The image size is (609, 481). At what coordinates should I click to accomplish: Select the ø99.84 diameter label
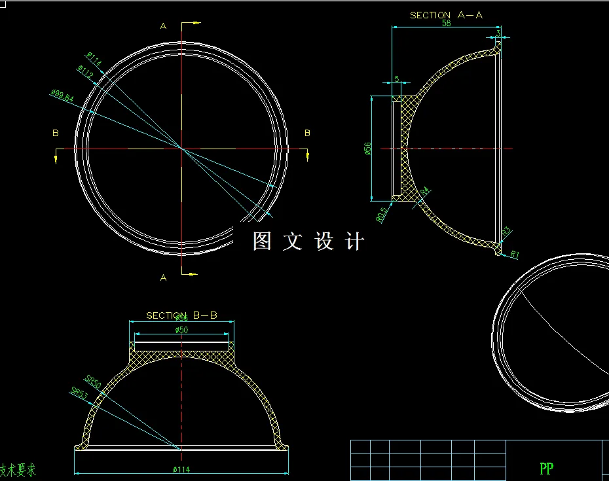pyautogui.click(x=62, y=96)
